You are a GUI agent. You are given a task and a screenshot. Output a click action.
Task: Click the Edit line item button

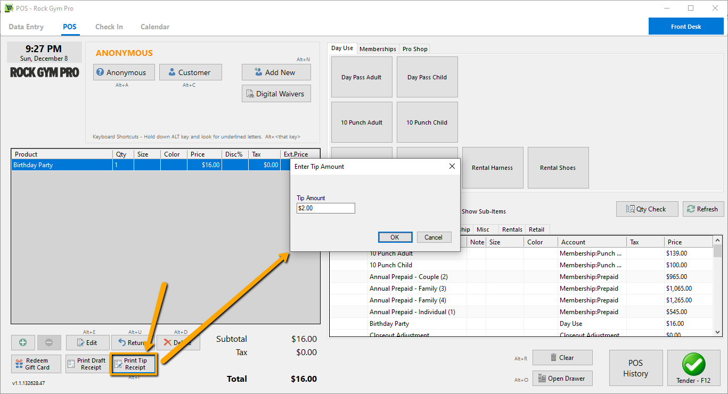(88, 342)
